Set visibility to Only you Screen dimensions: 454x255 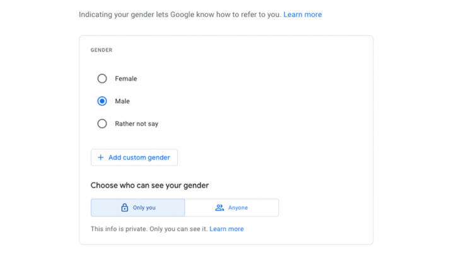tap(138, 208)
